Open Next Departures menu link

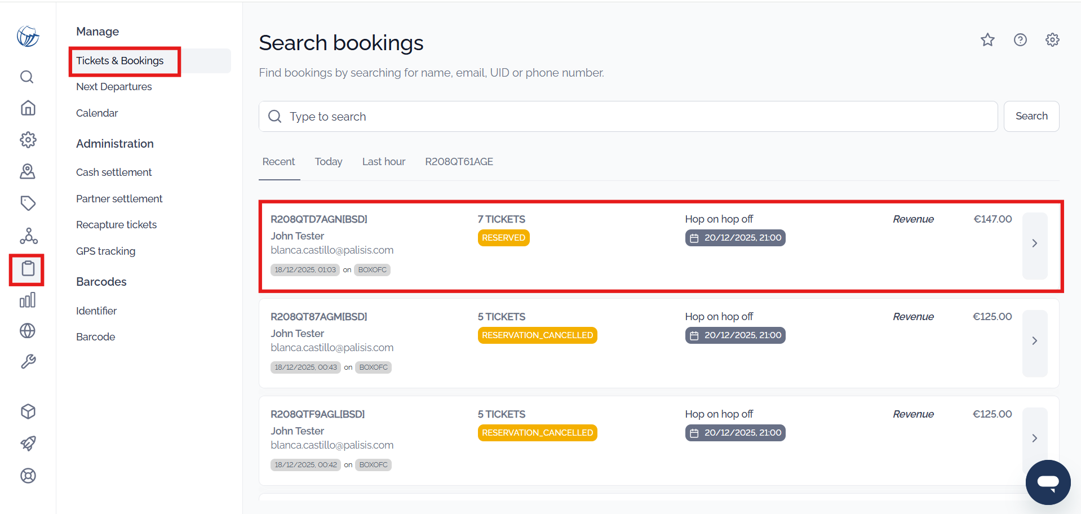pyautogui.click(x=114, y=87)
